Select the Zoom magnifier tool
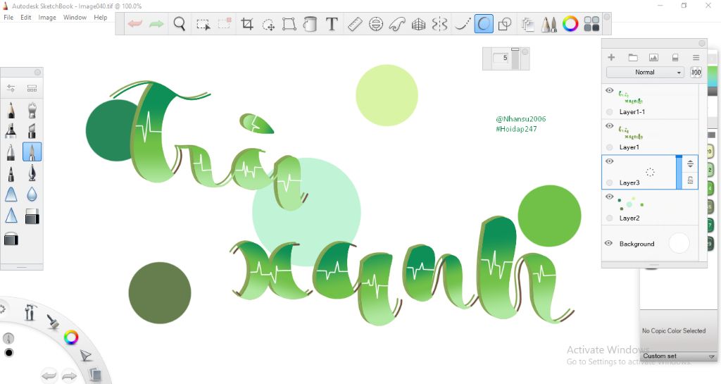Screen dimensions: 721x384 [x=180, y=23]
